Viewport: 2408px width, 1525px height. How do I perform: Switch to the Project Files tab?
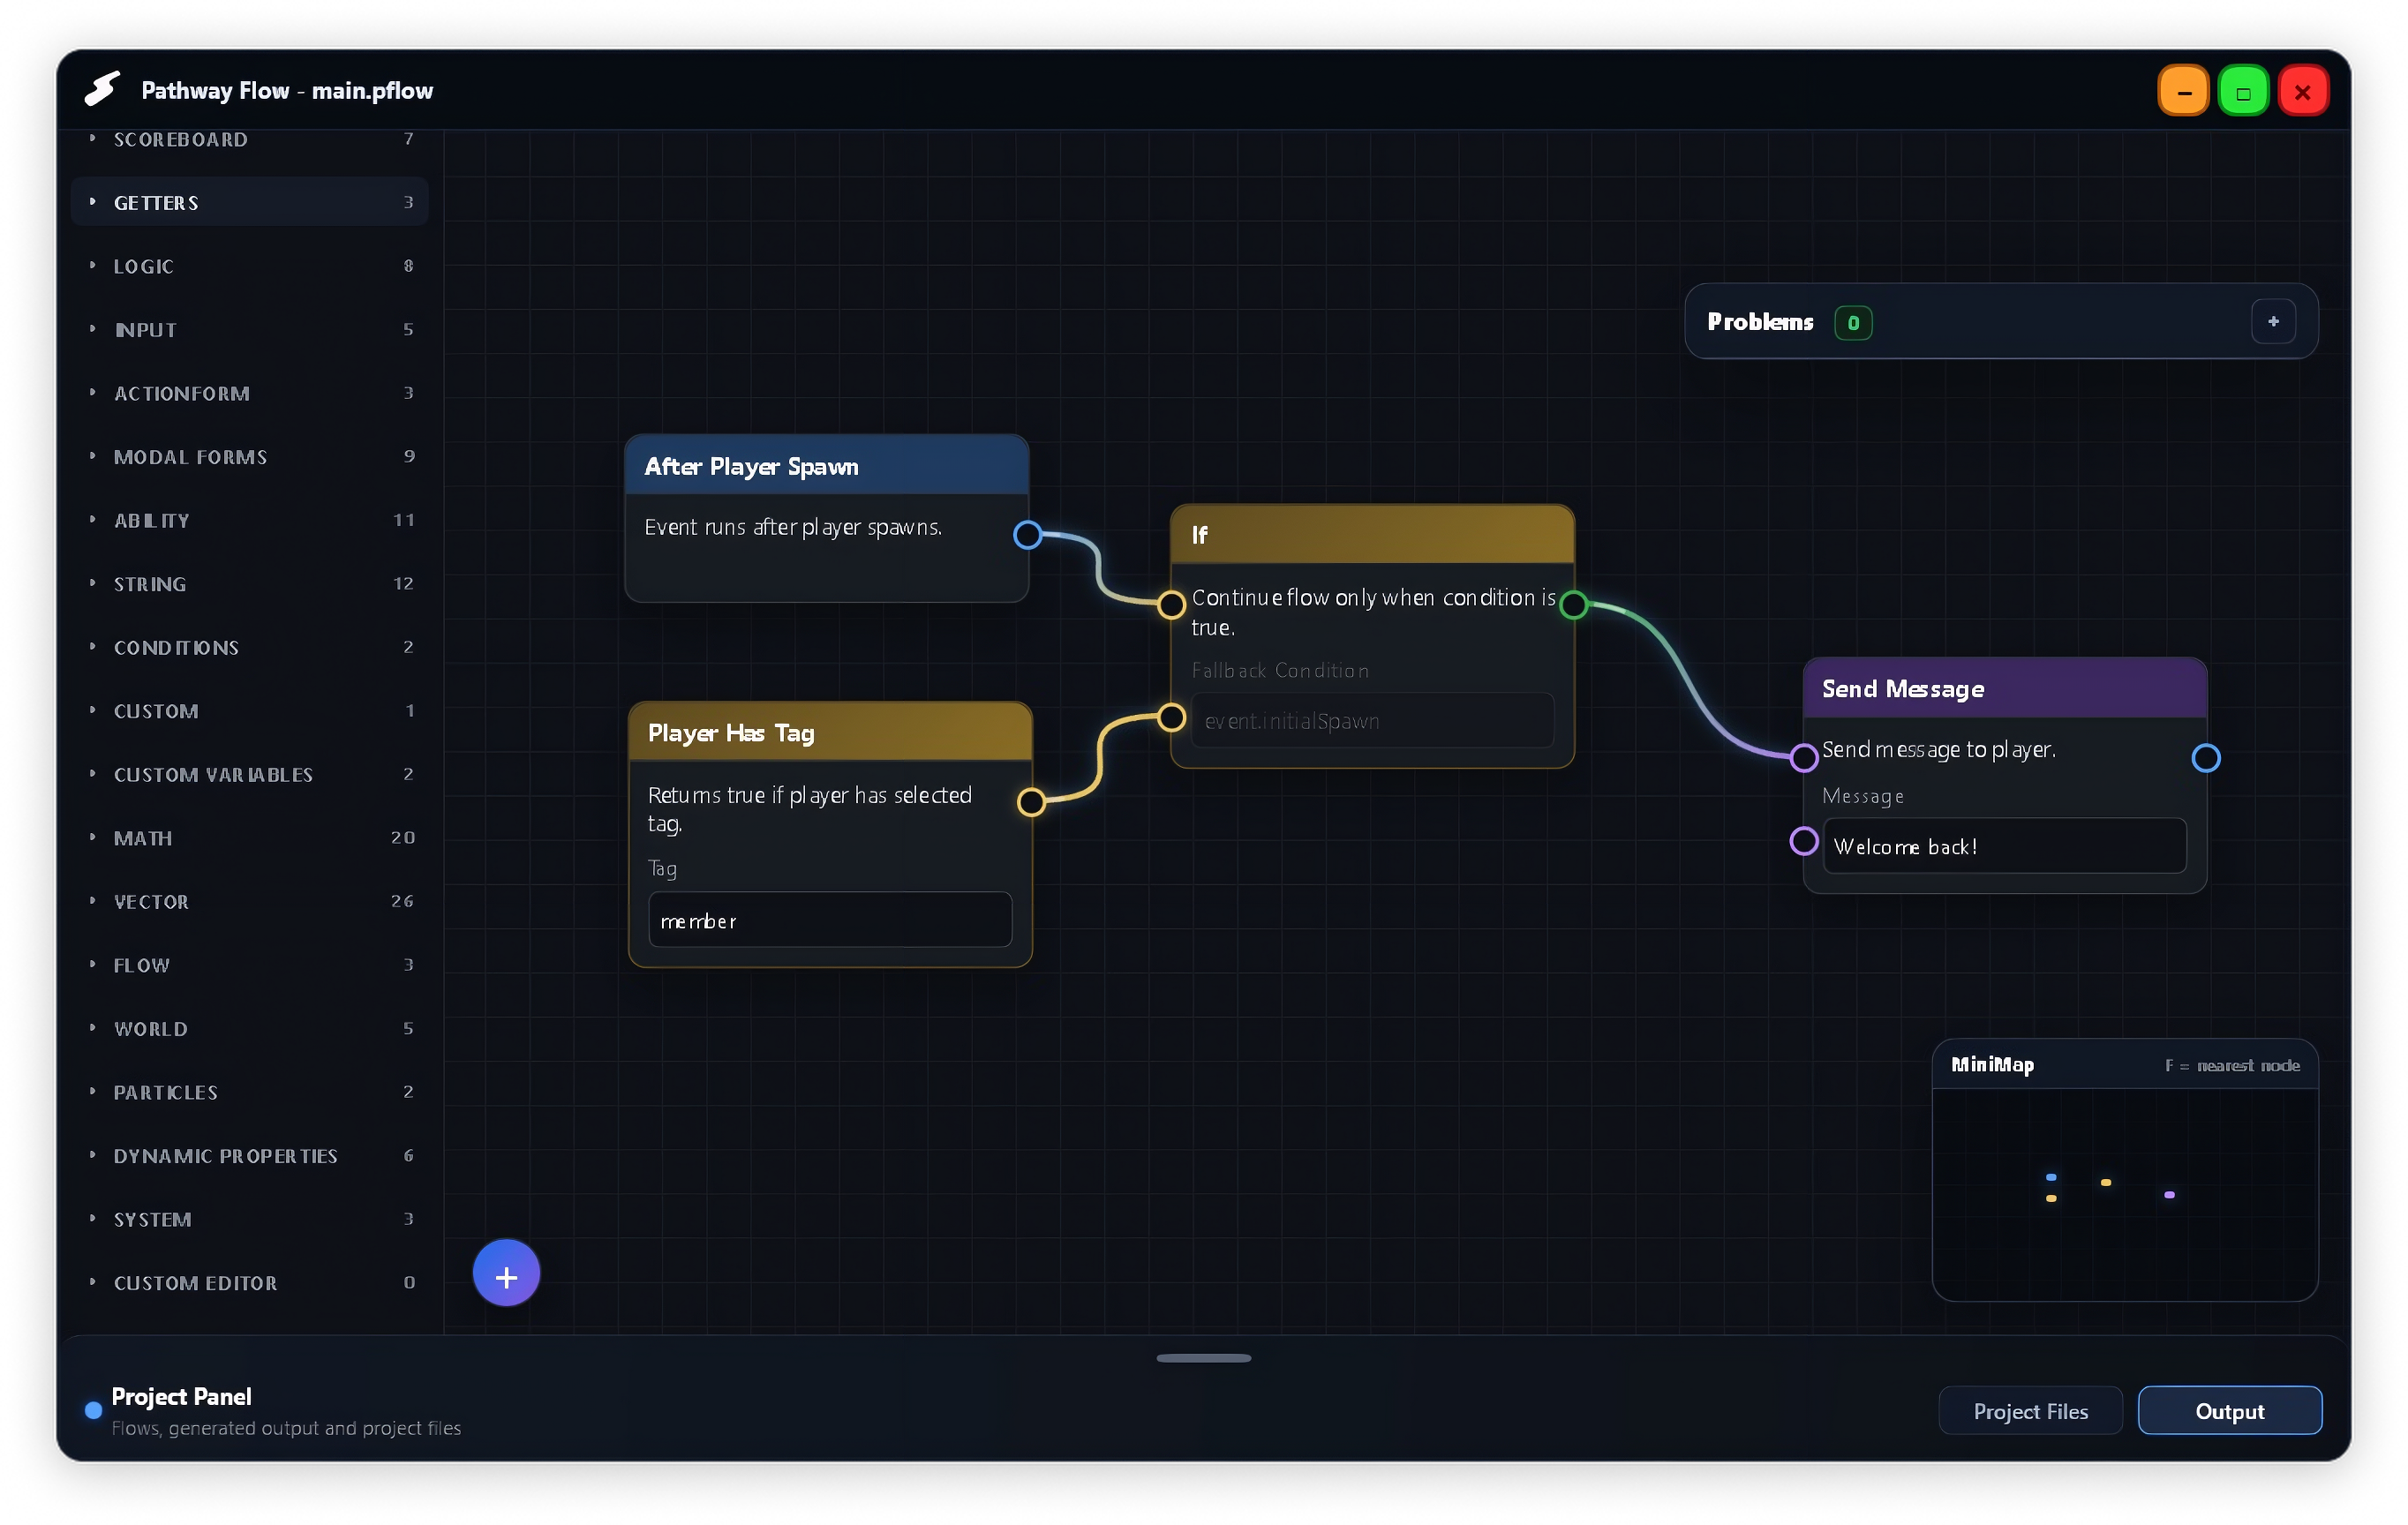[2030, 1411]
